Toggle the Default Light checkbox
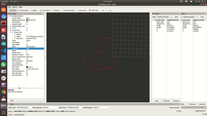Image resolution: width=207 pixels, height=116 pixels. point(27,24)
